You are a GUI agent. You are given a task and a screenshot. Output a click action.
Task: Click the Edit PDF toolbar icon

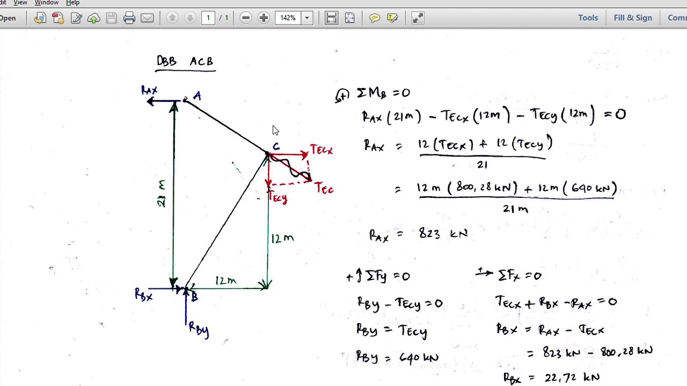coord(76,18)
